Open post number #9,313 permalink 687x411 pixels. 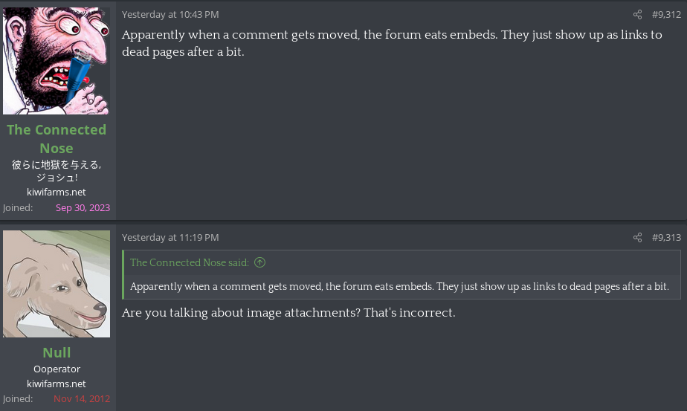coord(666,238)
